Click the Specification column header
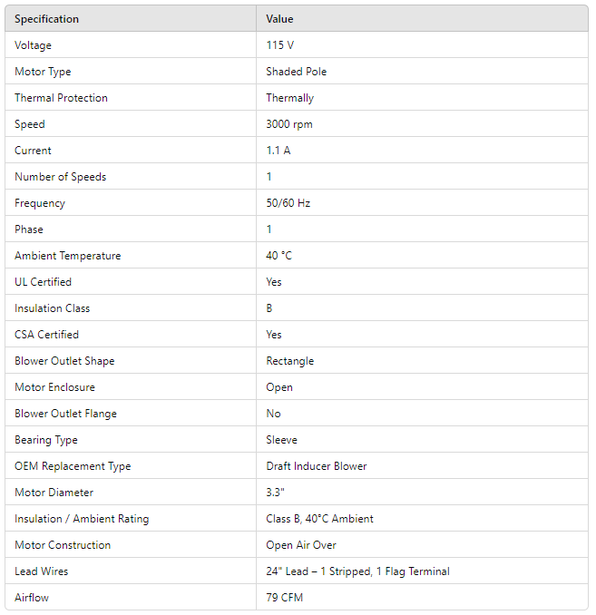This screenshot has height=615, width=596. pyautogui.click(x=46, y=19)
